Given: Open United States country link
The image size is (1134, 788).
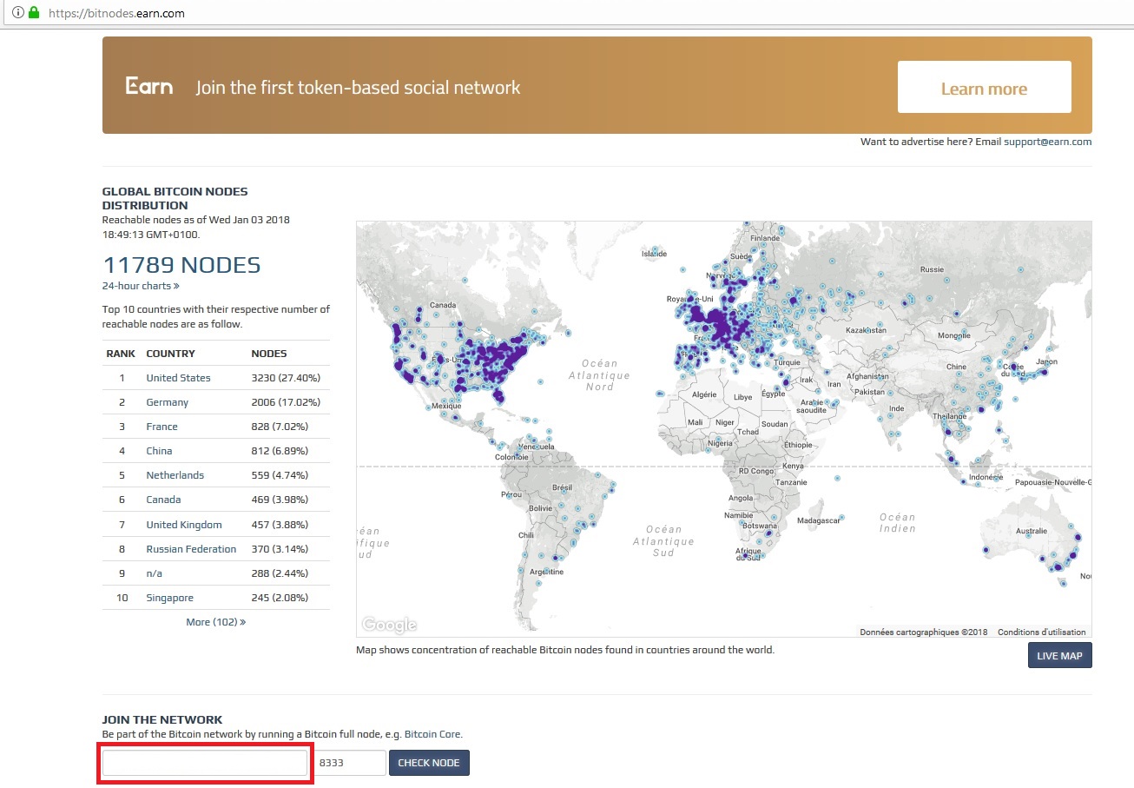Looking at the screenshot, I should (x=178, y=378).
